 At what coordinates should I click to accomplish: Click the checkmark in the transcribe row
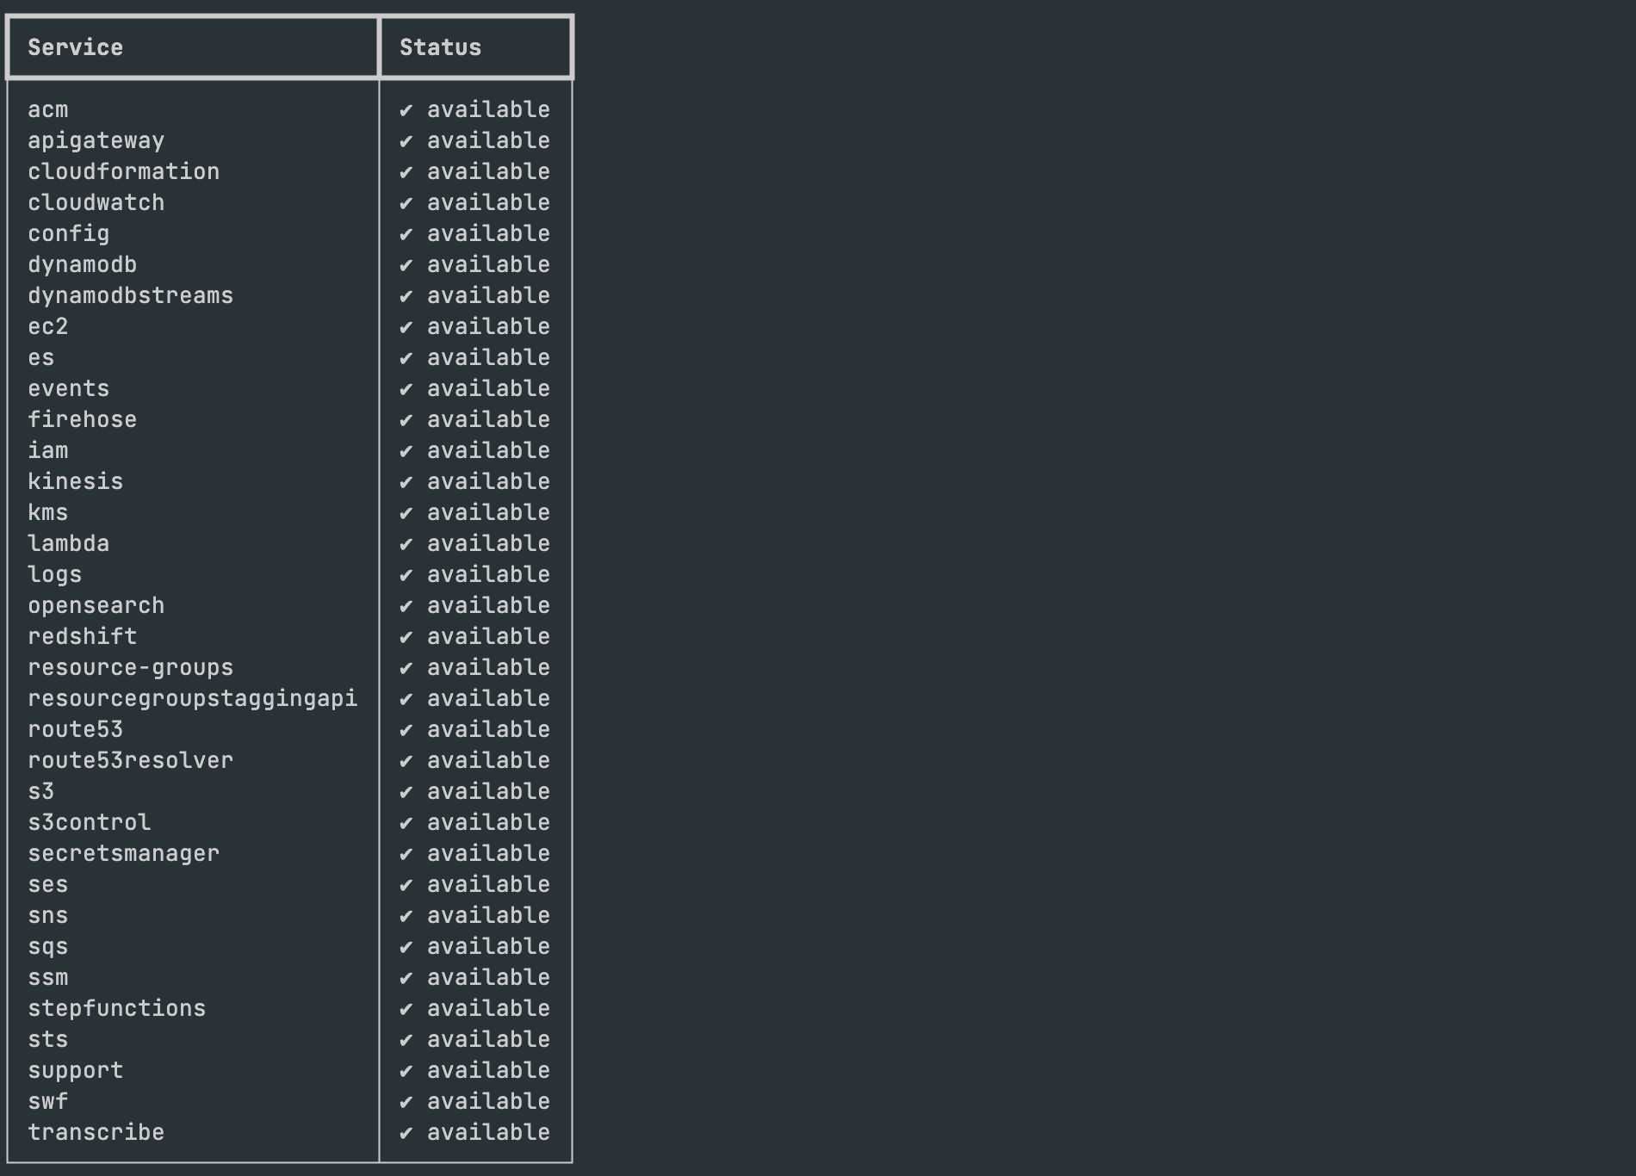pos(406,1133)
